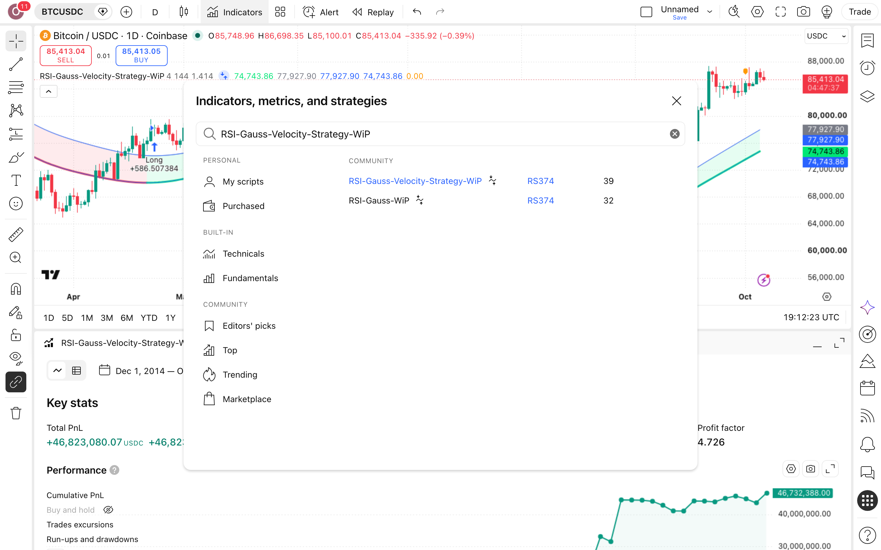Click the trash remove drawings icon
The width and height of the screenshot is (881, 550).
click(16, 413)
